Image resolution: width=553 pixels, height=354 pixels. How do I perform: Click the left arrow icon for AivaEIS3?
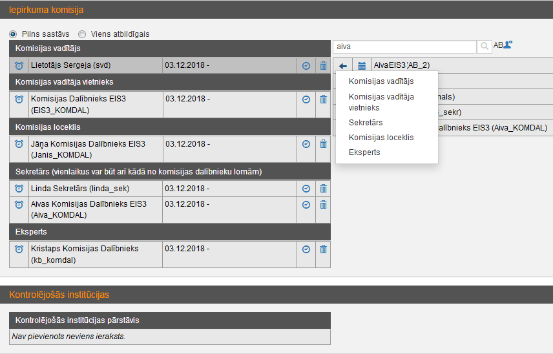pos(343,66)
